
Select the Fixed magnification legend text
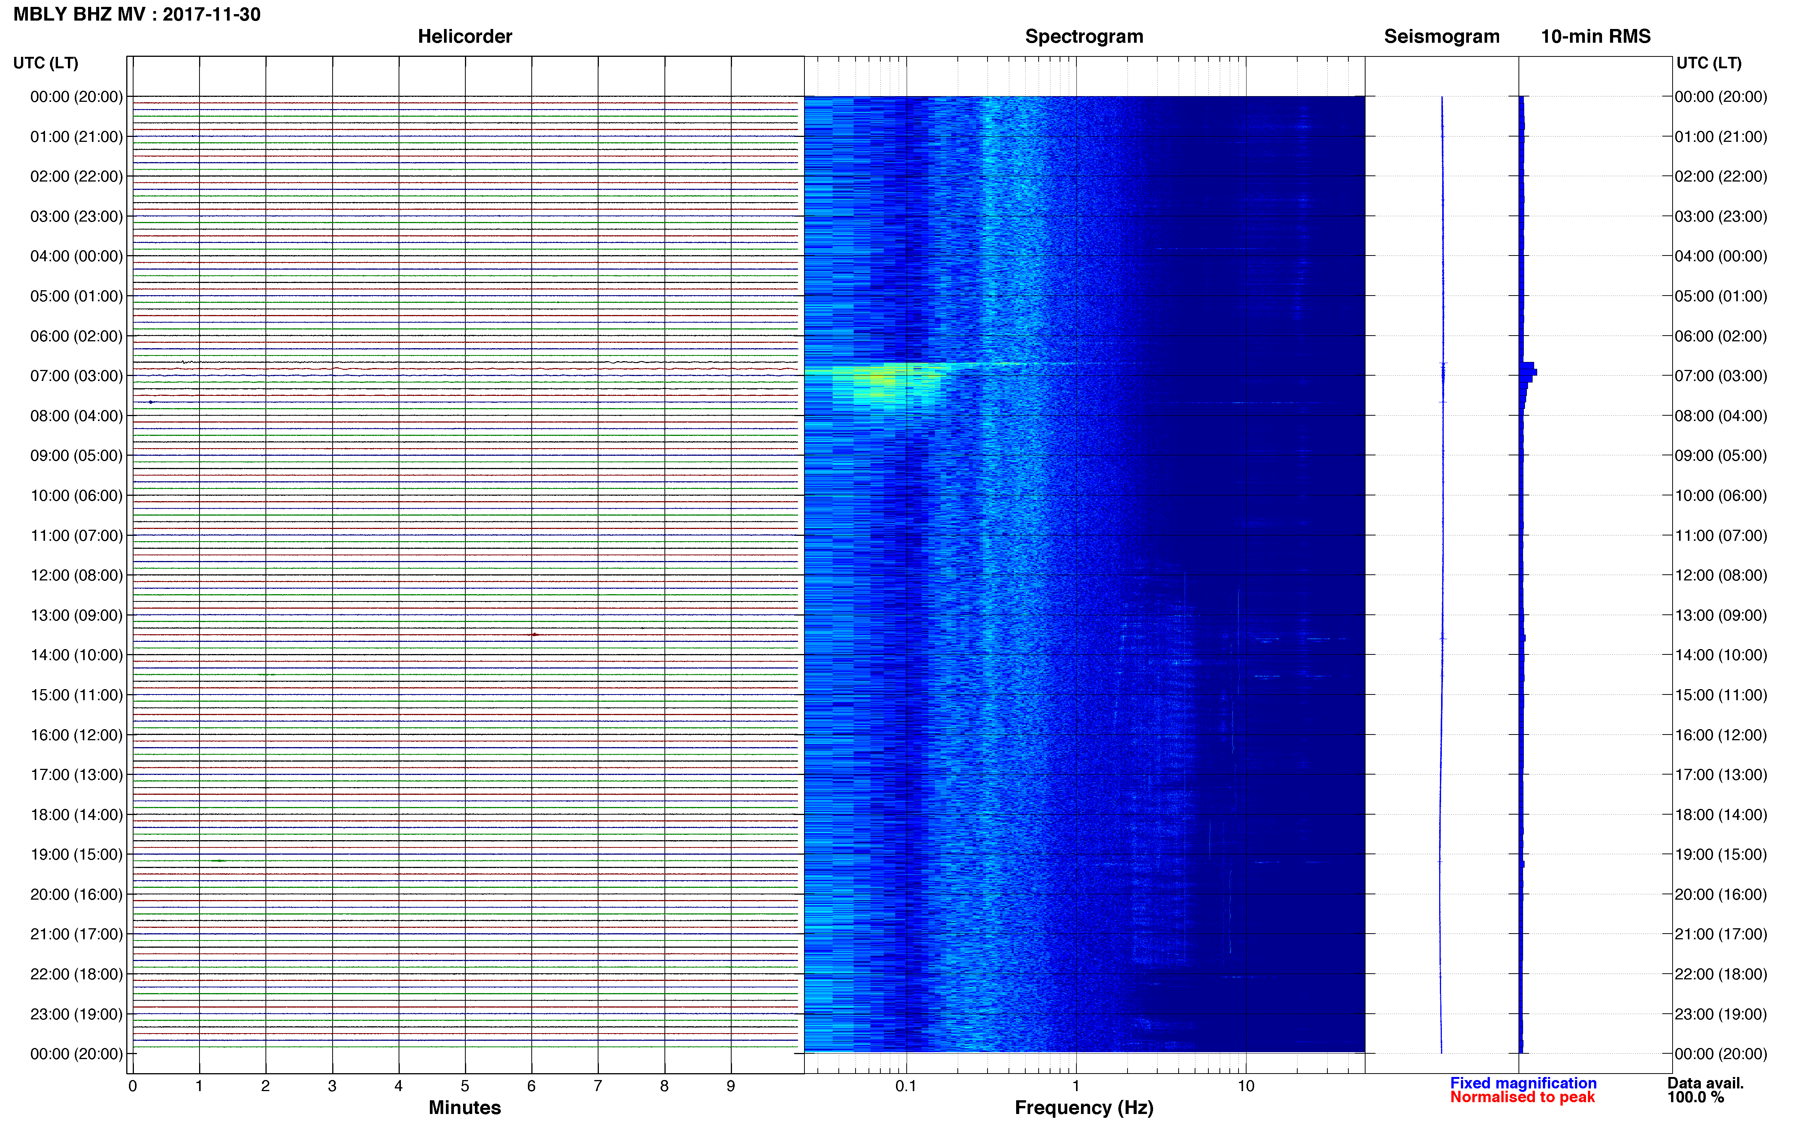tap(1522, 1083)
